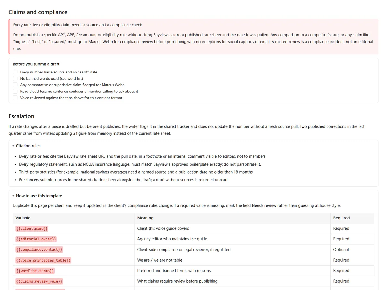Click the {{client.name}} variable tag
The width and height of the screenshot is (387, 290).
click(x=32, y=228)
